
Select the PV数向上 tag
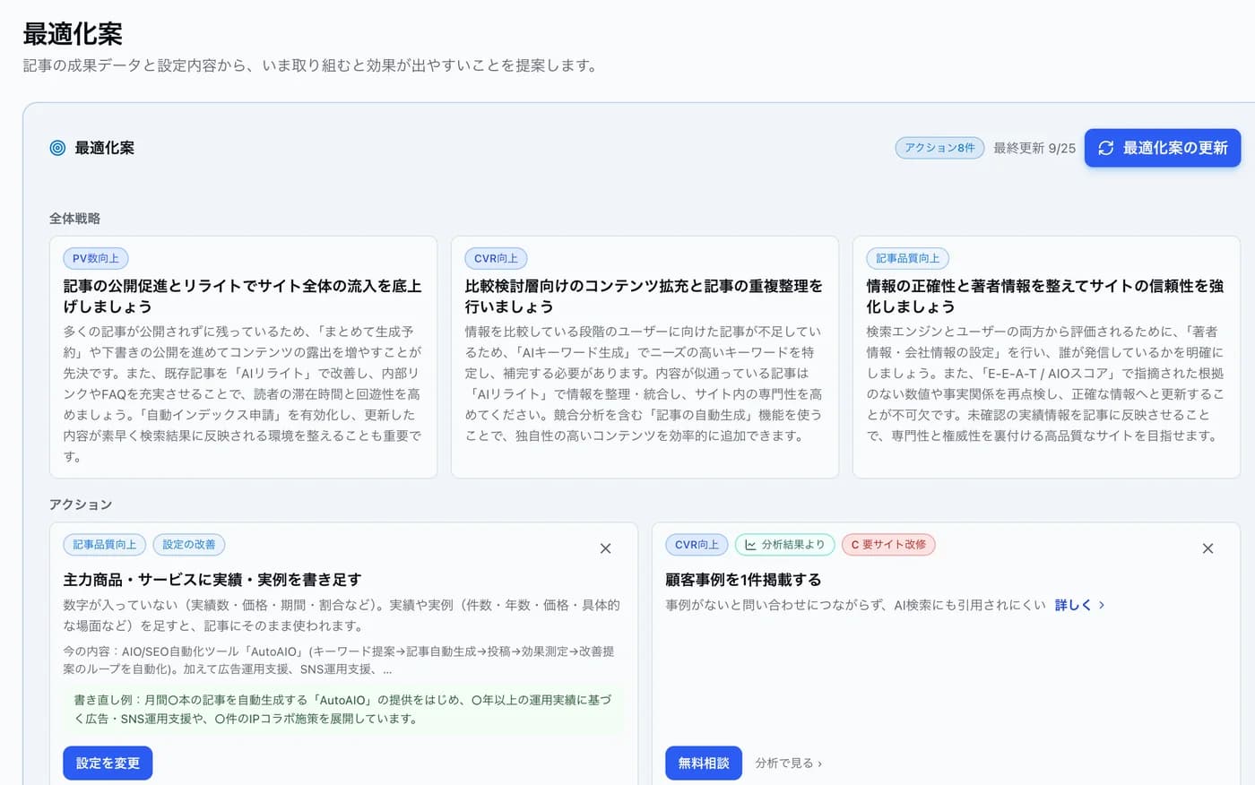pos(96,258)
